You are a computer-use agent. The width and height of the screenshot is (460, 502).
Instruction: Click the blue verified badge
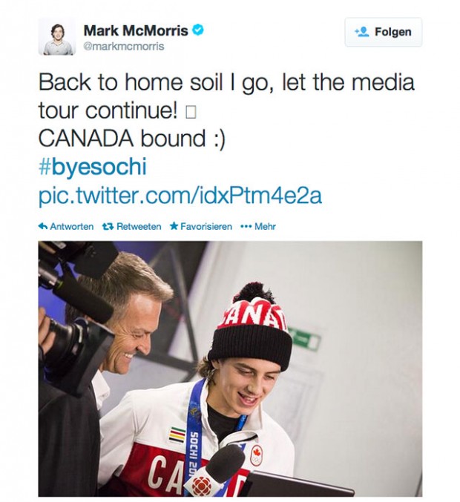point(198,30)
